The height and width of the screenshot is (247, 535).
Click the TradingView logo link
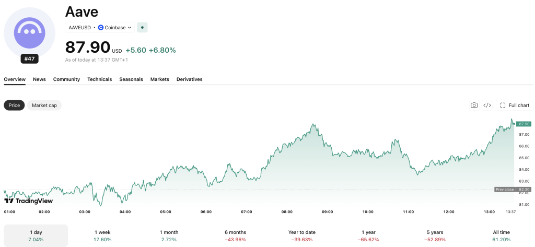(29, 201)
